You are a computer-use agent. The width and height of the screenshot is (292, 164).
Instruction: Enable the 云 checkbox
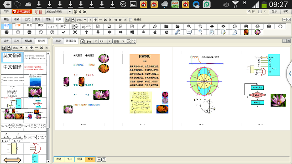point(260,11)
